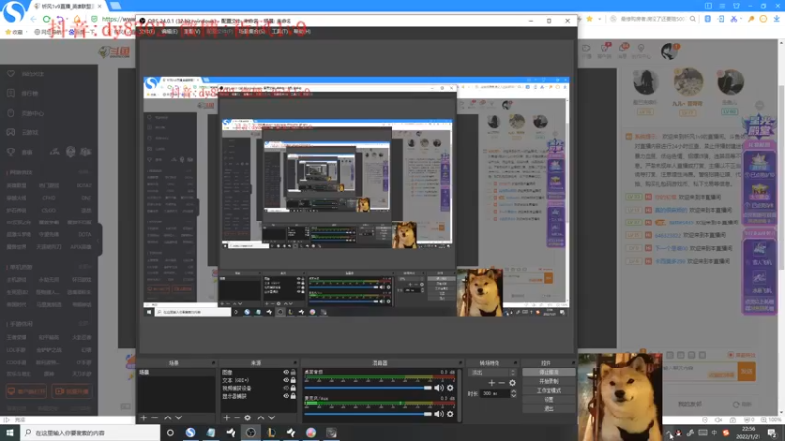Move selected source up
Screen dimensions: 785x441
point(260,417)
